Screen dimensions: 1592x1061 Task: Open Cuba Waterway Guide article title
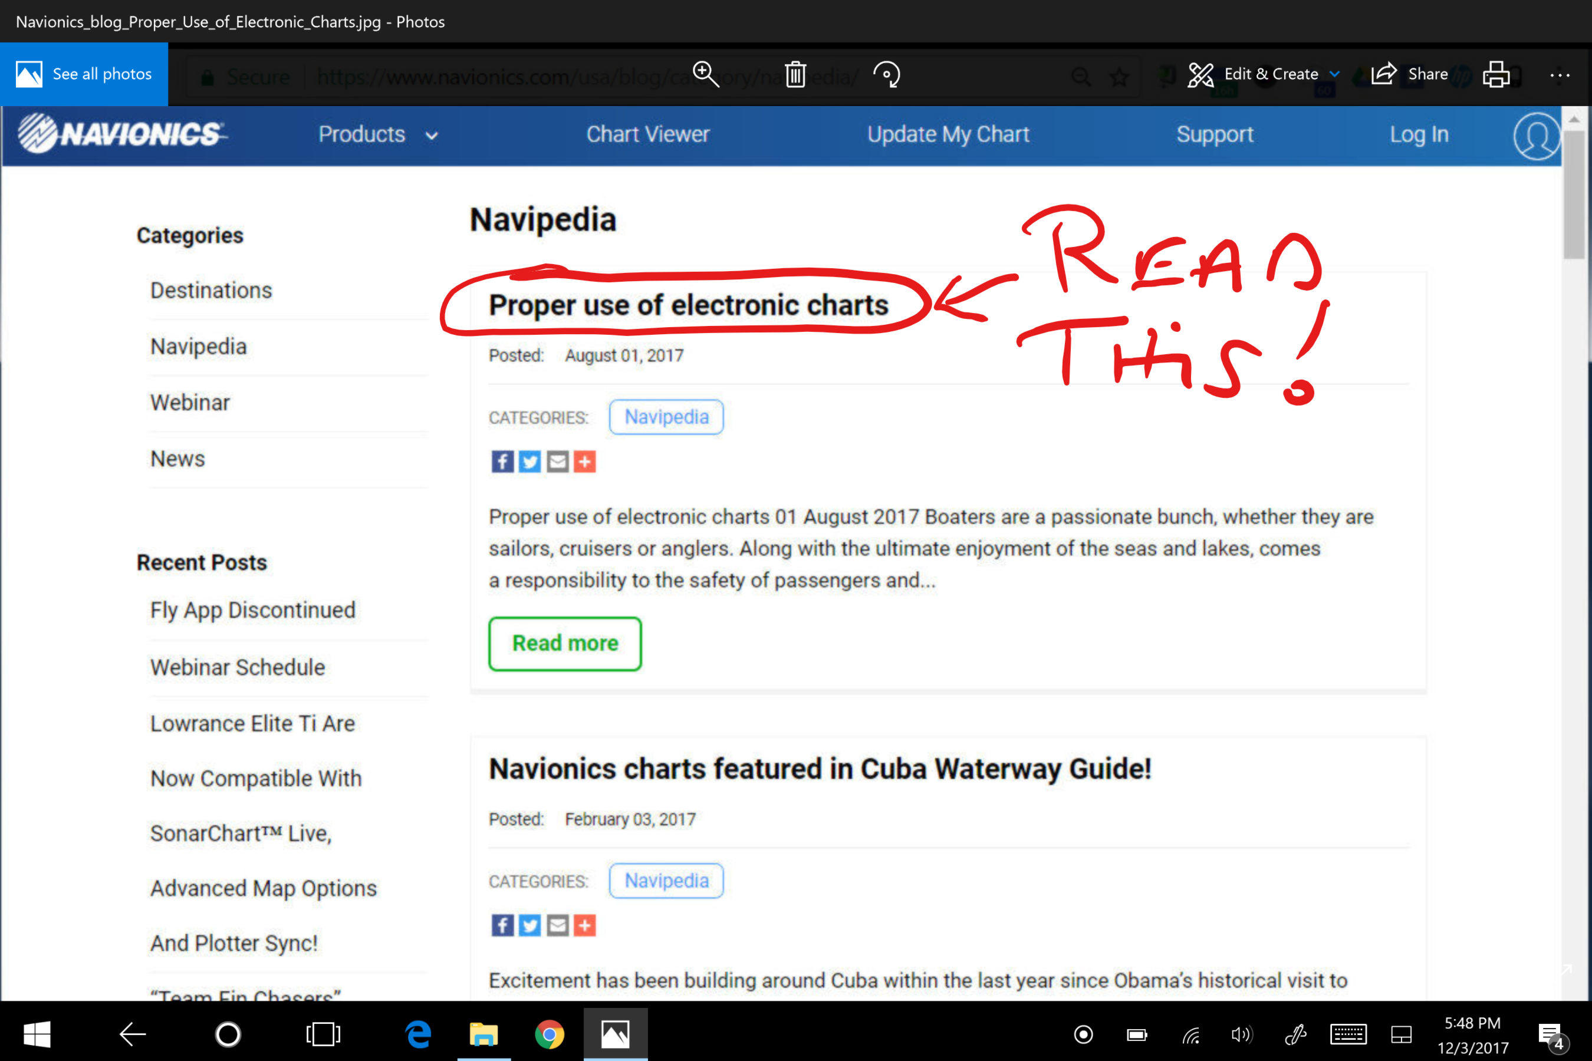pos(820,769)
